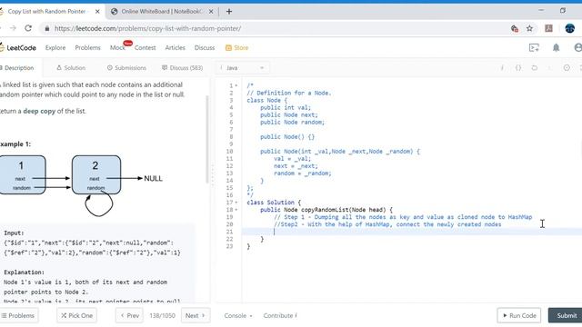Click the 'Explanation:' text
Viewport: 582px width, 327px height.
tap(24, 272)
